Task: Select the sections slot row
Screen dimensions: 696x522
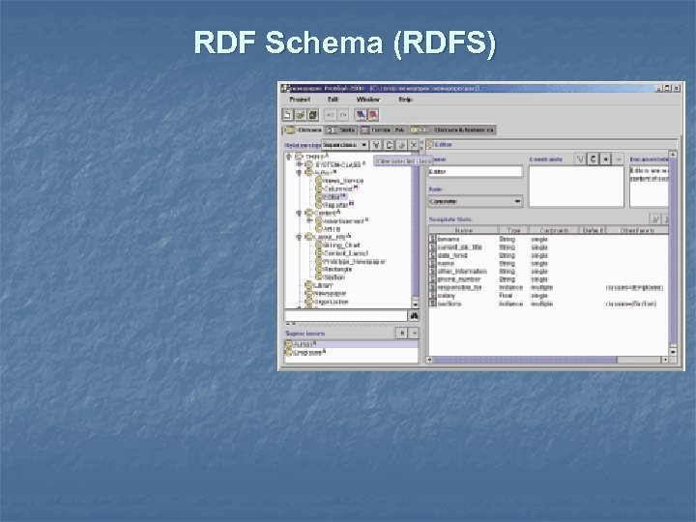Action: [548, 304]
